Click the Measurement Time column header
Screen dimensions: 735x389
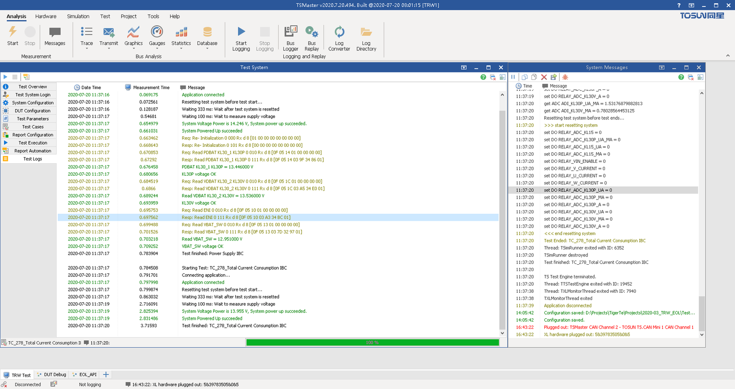[147, 87]
